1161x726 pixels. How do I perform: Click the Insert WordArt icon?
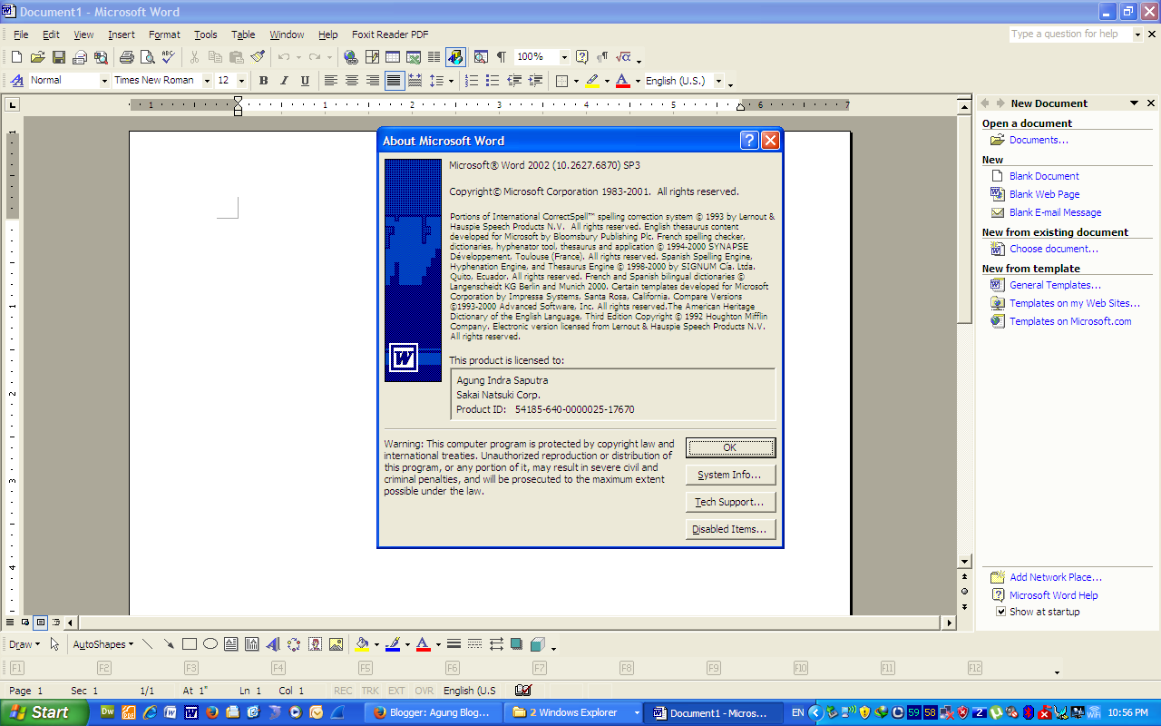[273, 644]
